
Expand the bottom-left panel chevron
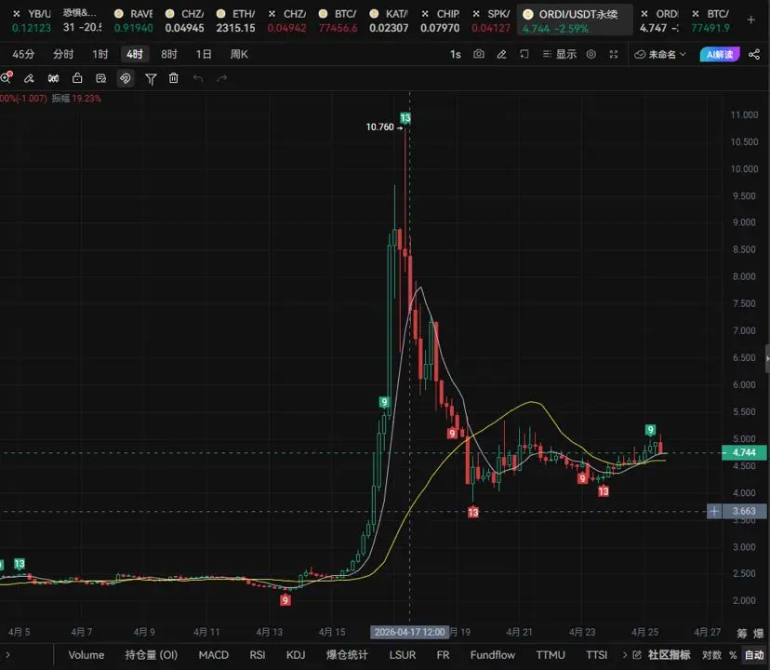[7, 655]
